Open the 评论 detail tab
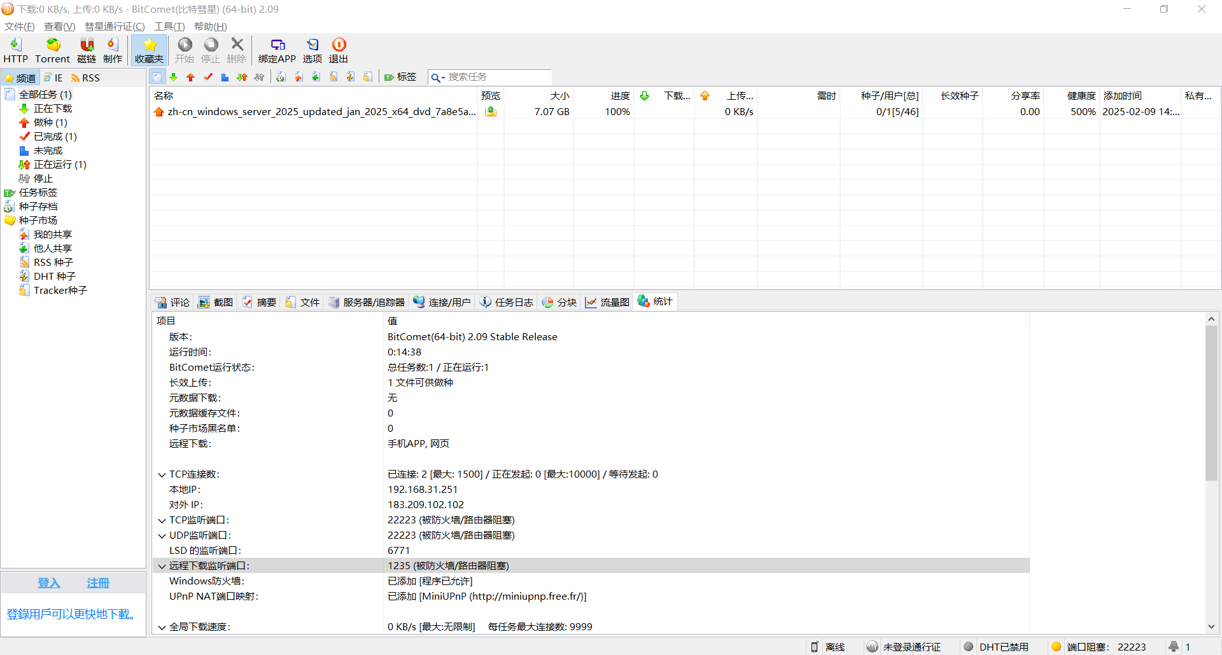The height and width of the screenshot is (655, 1222). pos(172,302)
